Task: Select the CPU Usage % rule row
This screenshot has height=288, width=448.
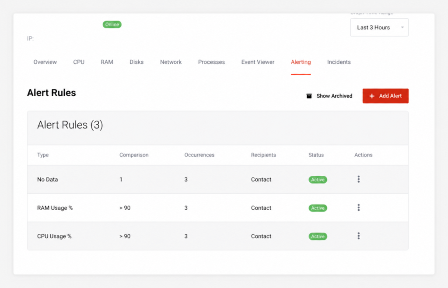Action: click(218, 236)
